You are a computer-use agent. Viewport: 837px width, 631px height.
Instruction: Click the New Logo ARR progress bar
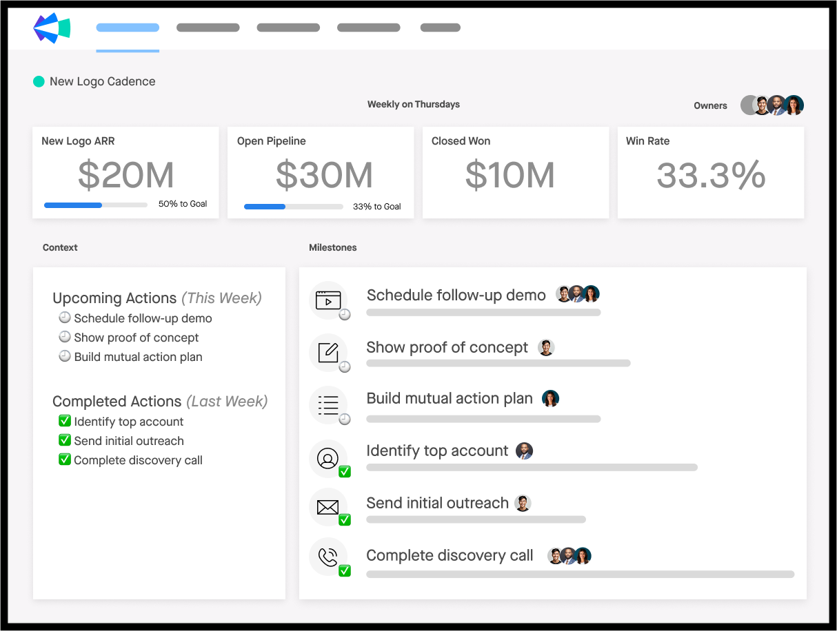(x=96, y=205)
